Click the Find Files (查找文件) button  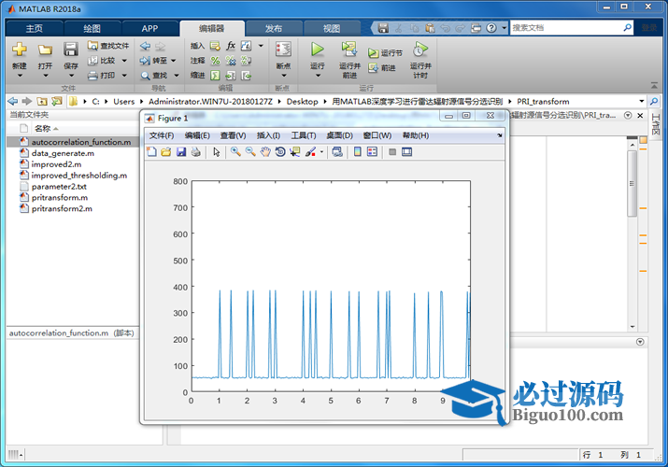pyautogui.click(x=108, y=45)
